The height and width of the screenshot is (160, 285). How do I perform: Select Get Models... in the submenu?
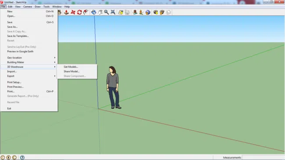pyautogui.click(x=77, y=67)
